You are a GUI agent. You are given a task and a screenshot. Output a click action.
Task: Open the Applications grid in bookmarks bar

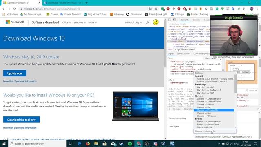pyautogui.click(x=10, y=14)
